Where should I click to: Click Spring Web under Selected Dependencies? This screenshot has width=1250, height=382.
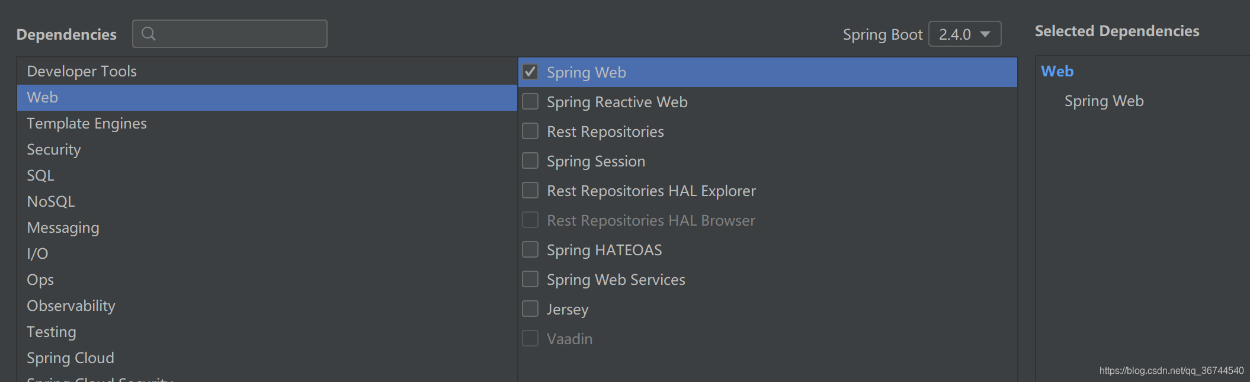coord(1104,101)
